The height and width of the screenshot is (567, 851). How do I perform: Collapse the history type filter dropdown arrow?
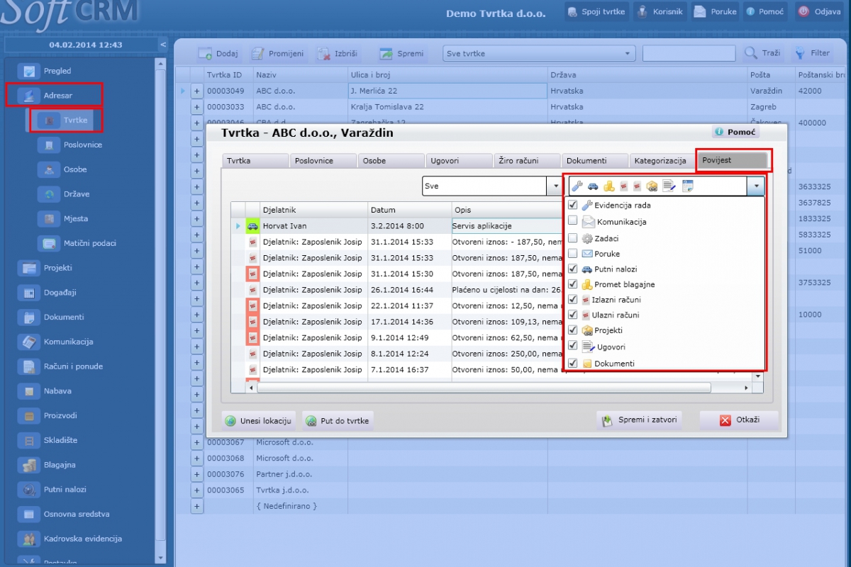tap(756, 186)
